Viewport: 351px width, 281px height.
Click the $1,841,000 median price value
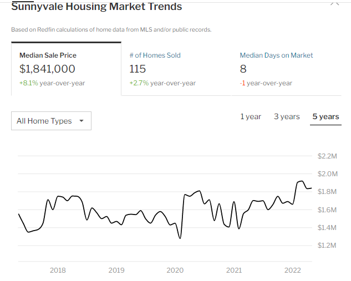point(47,69)
